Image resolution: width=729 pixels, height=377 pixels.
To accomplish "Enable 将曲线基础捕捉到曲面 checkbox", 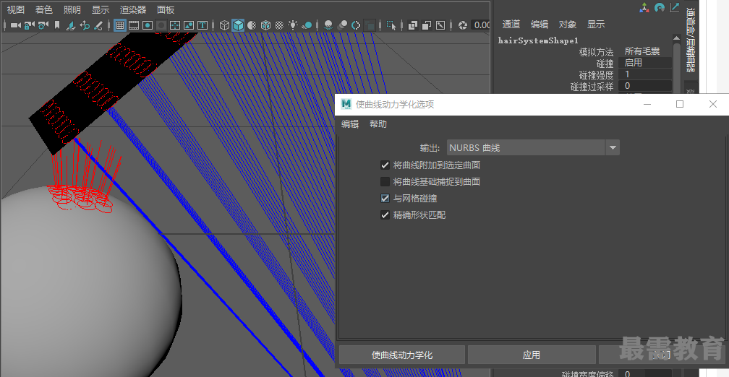I will [385, 181].
